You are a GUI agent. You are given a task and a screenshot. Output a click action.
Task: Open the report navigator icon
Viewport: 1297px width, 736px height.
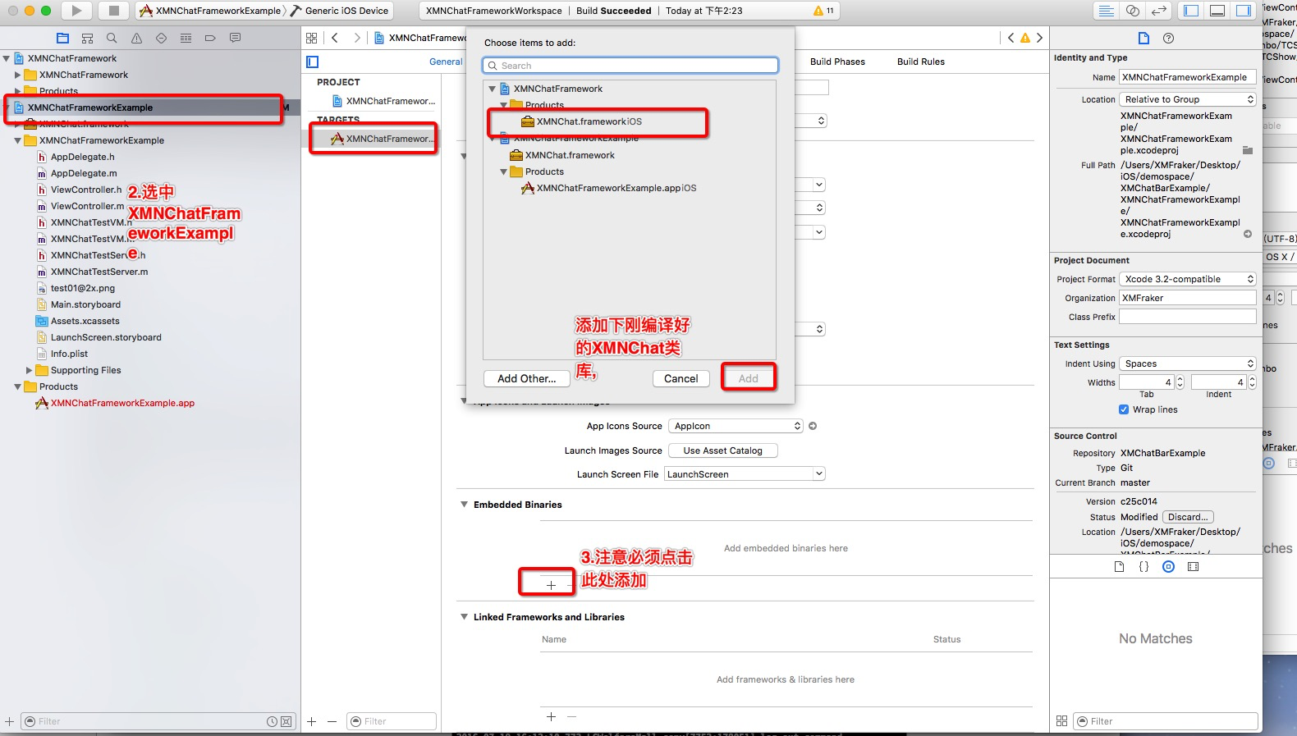pos(235,38)
